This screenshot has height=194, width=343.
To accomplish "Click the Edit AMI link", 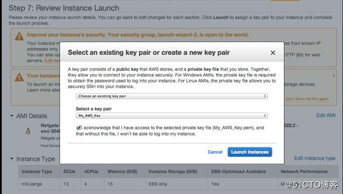I will (326, 115).
